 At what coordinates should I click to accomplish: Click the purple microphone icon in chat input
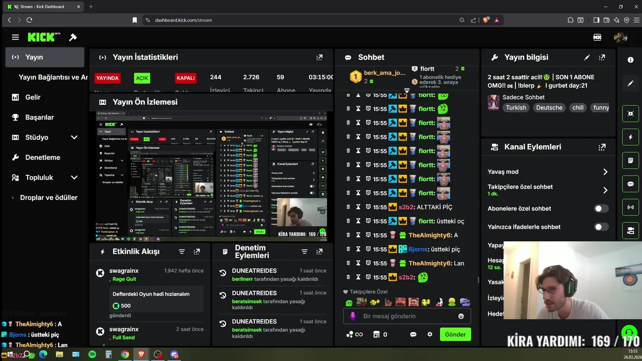pyautogui.click(x=353, y=316)
